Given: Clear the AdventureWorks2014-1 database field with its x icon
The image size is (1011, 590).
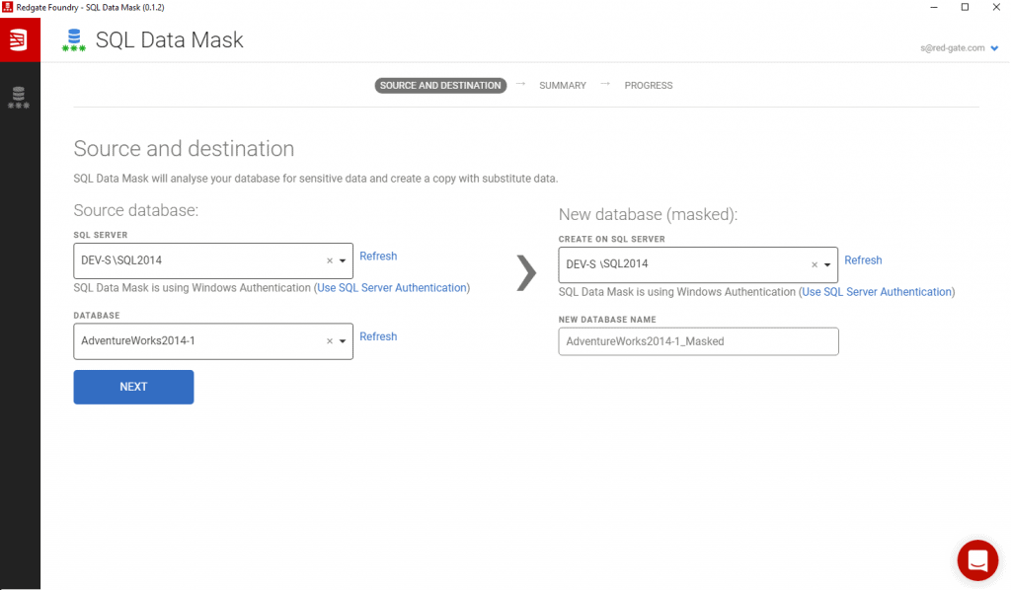Looking at the screenshot, I should 329,341.
